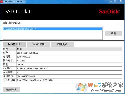Select SanDisk SDSSDH2256G (256 GB) F:\ drive entry
The width and height of the screenshot is (125, 94).
click(53, 29)
